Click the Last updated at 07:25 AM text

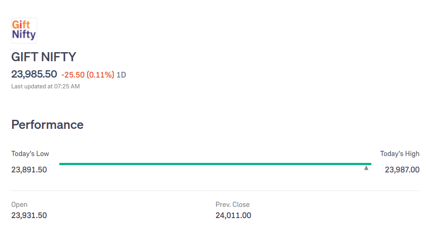coord(45,86)
